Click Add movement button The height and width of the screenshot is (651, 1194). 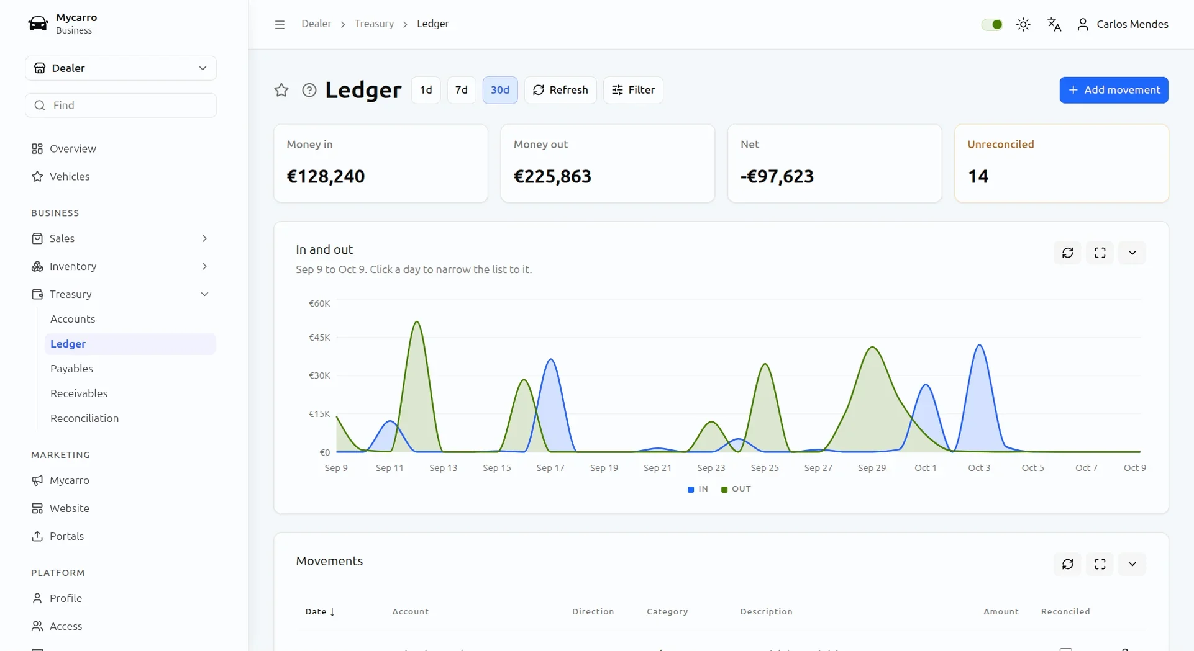coord(1114,90)
